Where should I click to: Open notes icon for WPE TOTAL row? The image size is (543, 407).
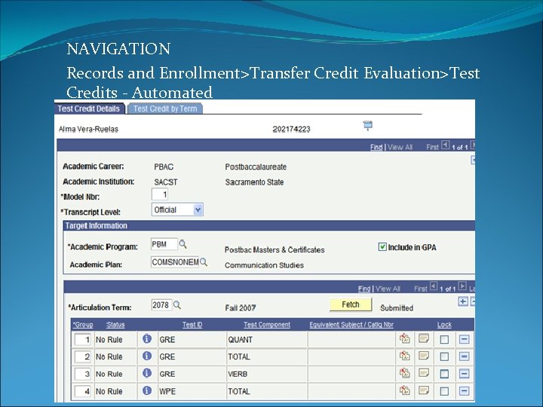point(424,390)
